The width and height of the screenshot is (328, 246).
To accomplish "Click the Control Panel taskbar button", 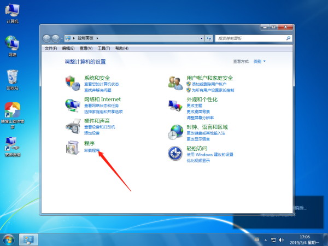I will (28, 240).
